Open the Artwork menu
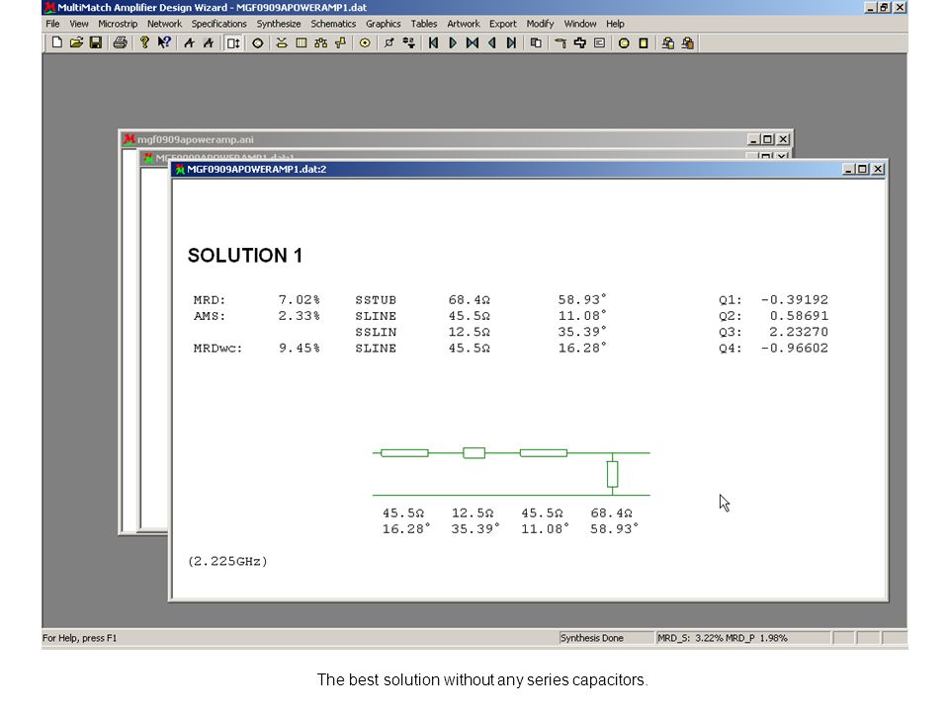 tap(463, 24)
